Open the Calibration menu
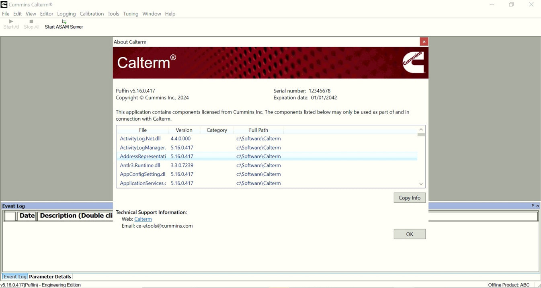Screen dimensions: 541x288 [92, 14]
